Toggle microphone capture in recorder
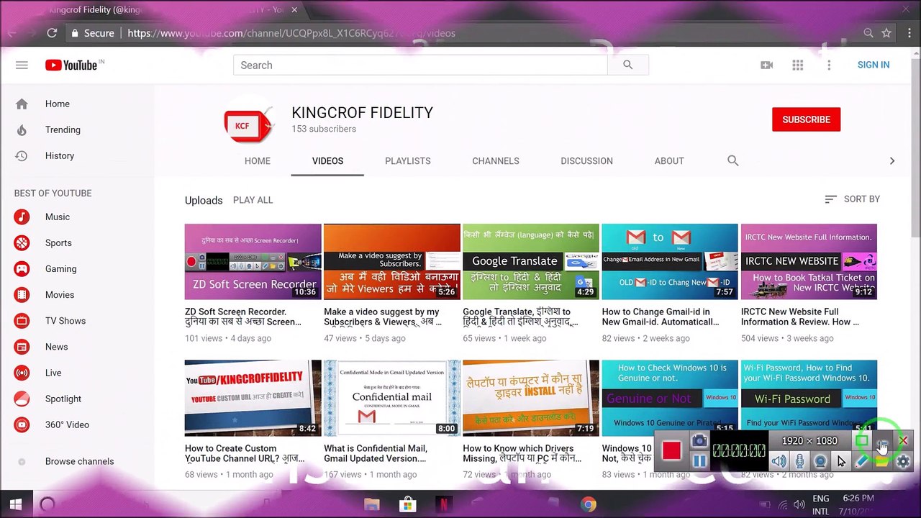Image resolution: width=921 pixels, height=518 pixels. point(799,461)
